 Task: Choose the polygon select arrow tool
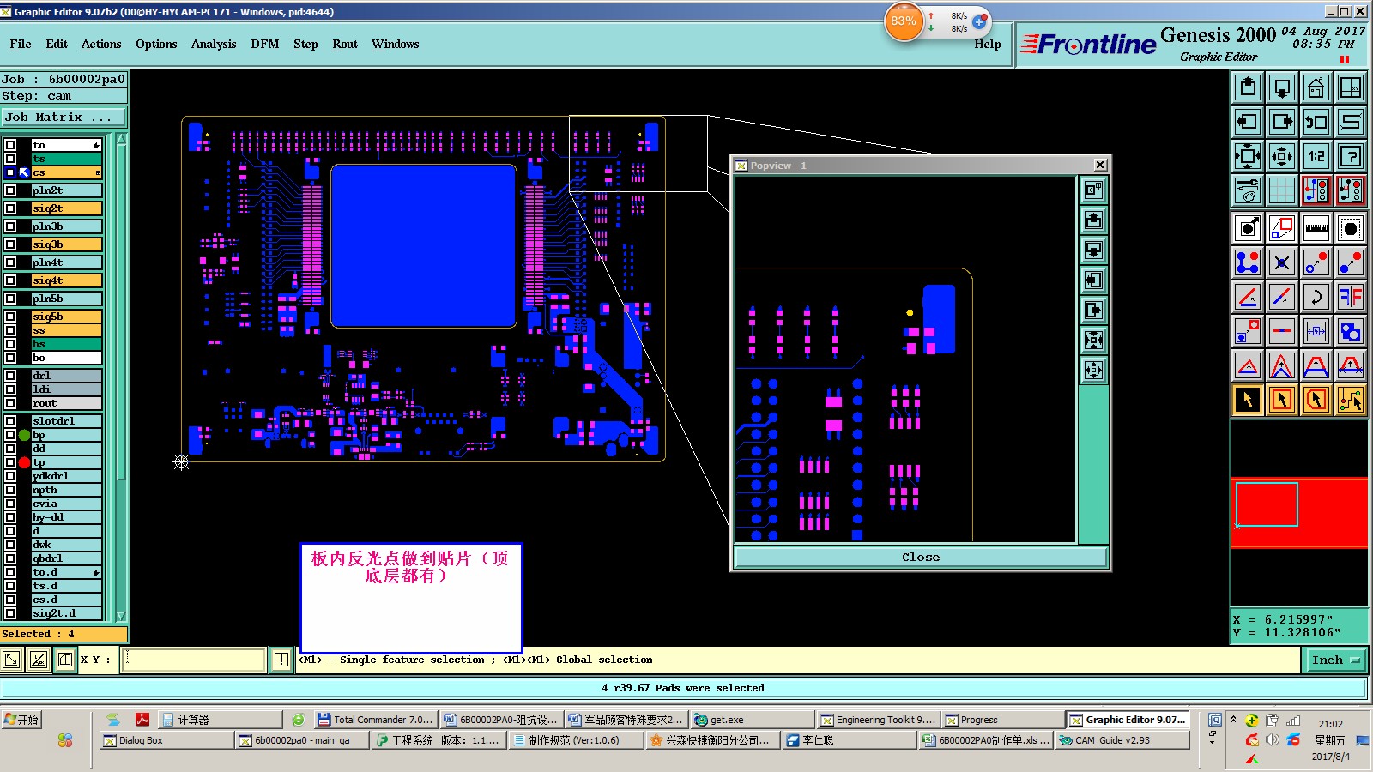click(1316, 400)
